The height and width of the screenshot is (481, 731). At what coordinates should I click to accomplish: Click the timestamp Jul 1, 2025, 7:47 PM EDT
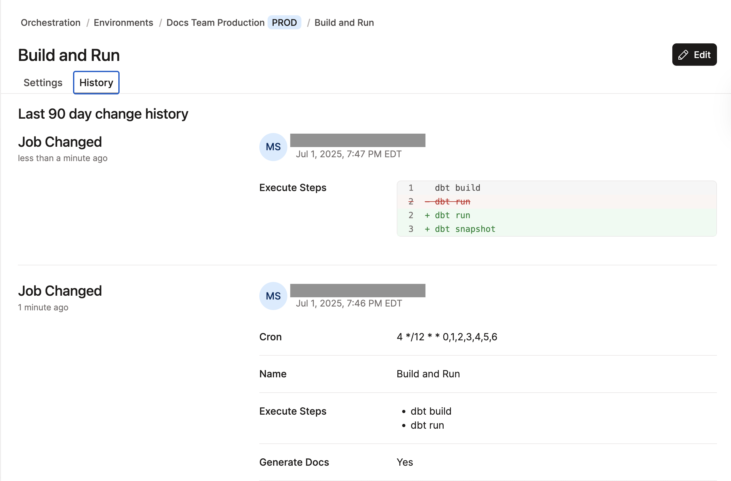coord(349,154)
